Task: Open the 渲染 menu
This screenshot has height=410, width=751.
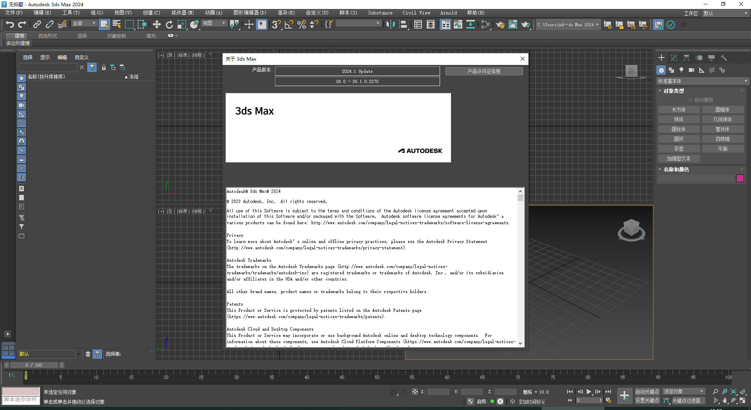Action: pyautogui.click(x=286, y=13)
